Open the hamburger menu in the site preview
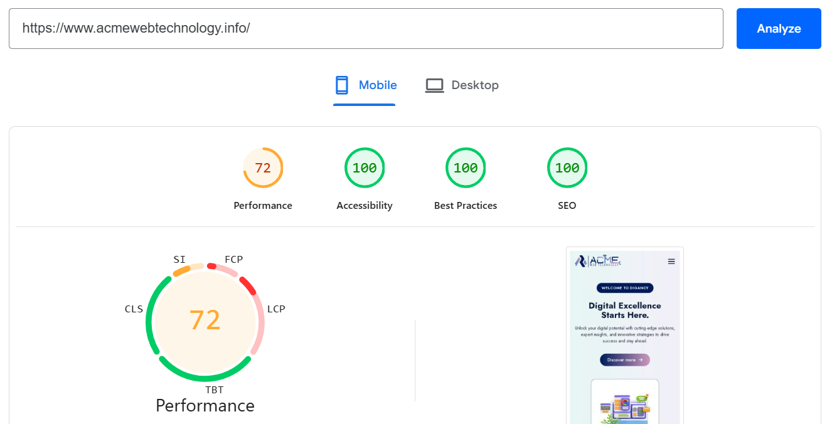The width and height of the screenshot is (832, 424). (x=671, y=262)
